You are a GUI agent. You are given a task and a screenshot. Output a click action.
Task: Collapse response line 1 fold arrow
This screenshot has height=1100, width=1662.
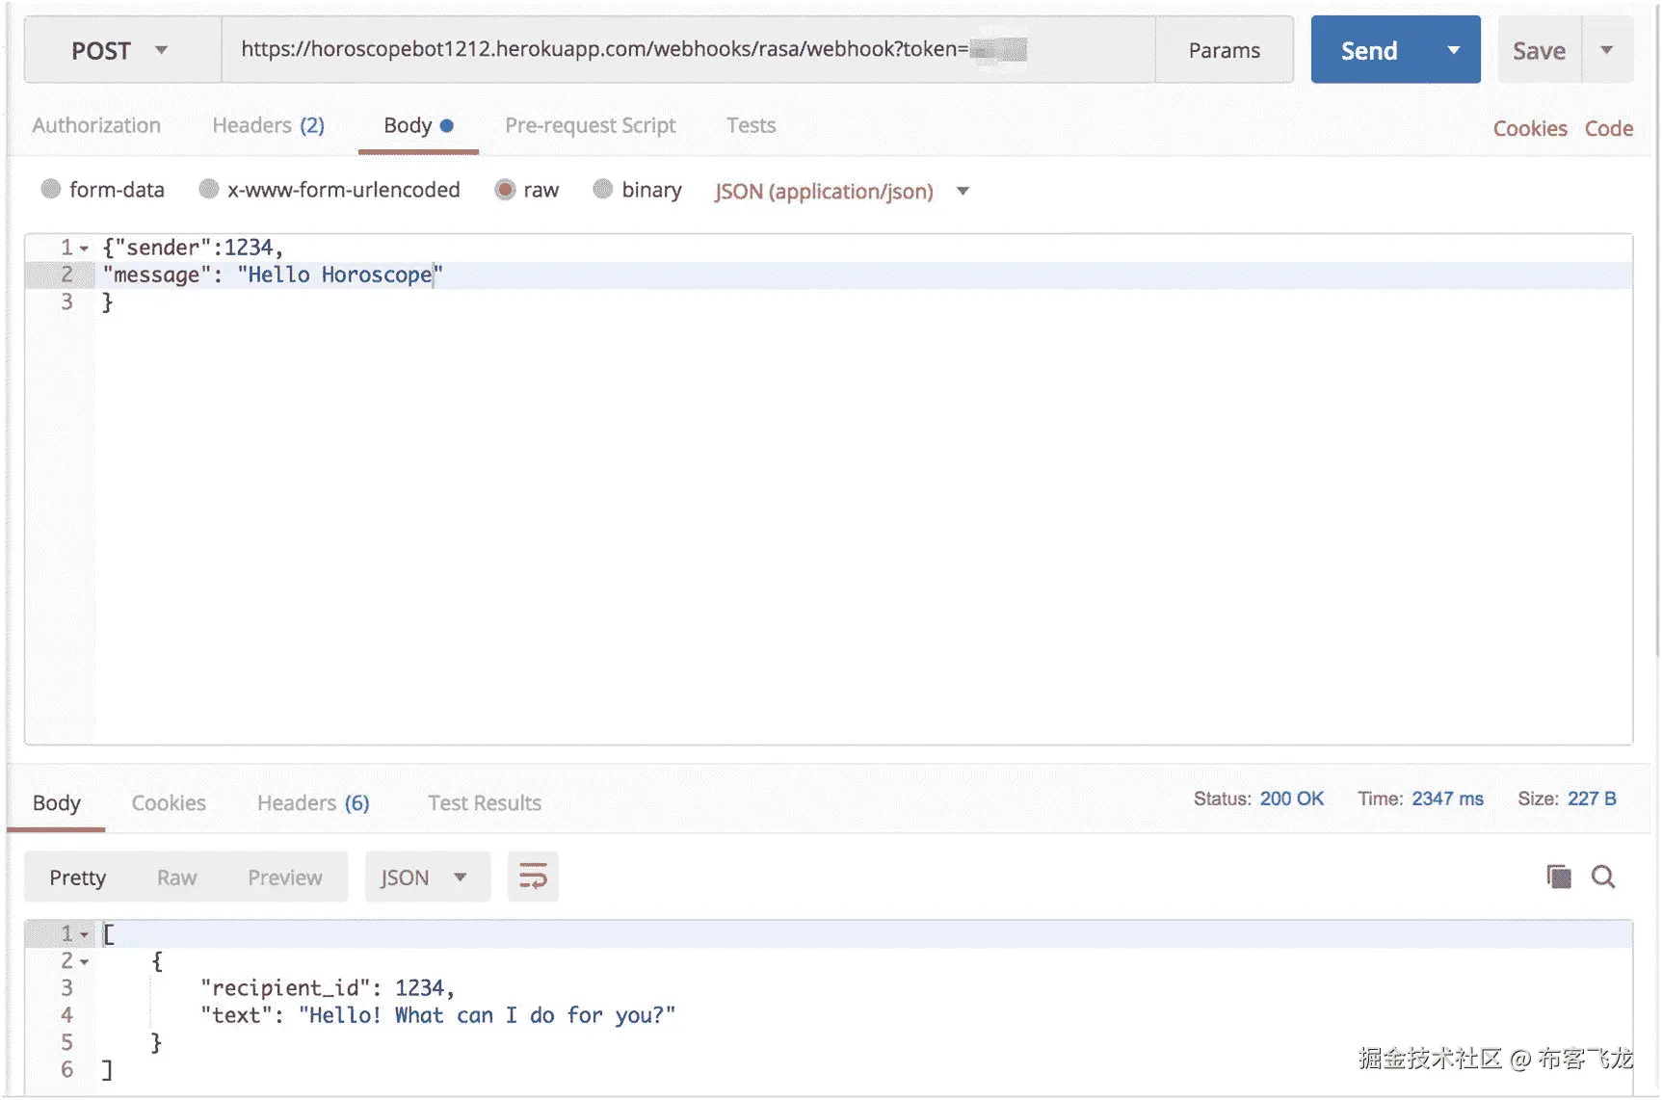85,934
